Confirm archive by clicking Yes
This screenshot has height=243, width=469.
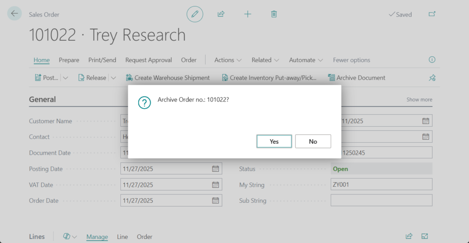coord(274,141)
